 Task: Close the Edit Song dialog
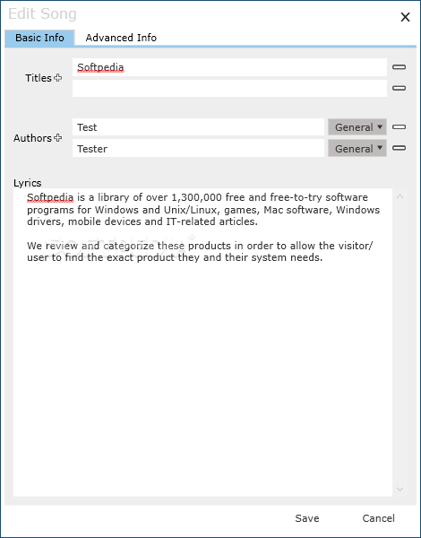pos(405,17)
